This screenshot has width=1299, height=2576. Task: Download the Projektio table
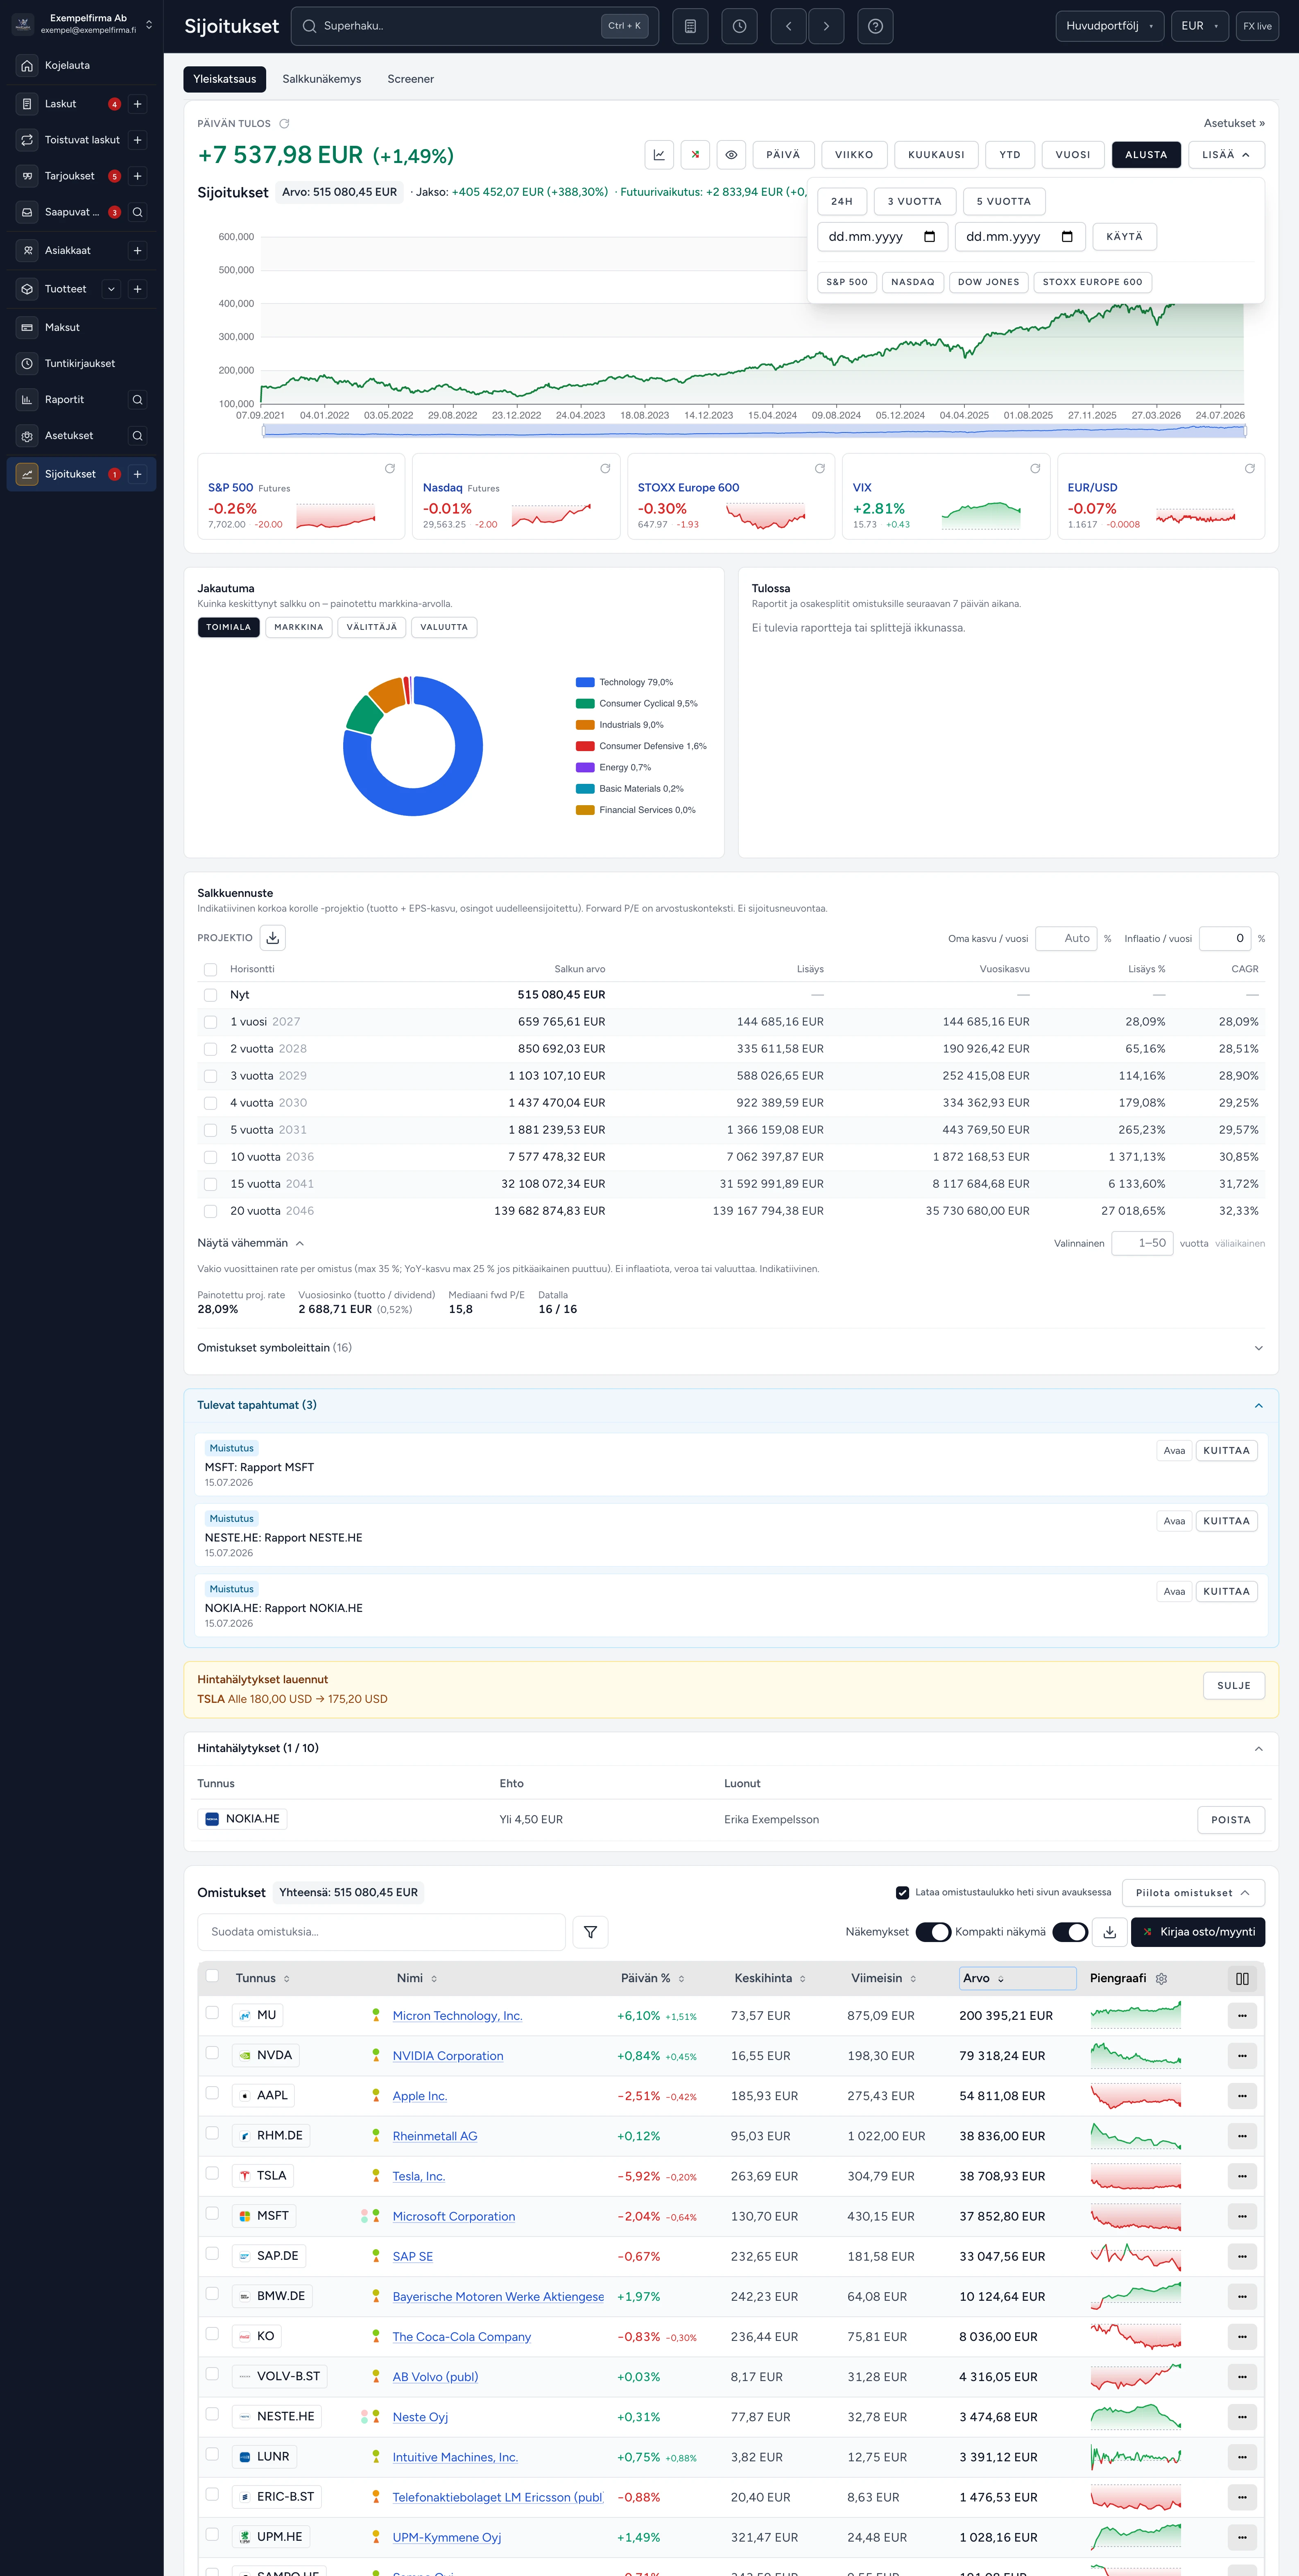pos(273,938)
